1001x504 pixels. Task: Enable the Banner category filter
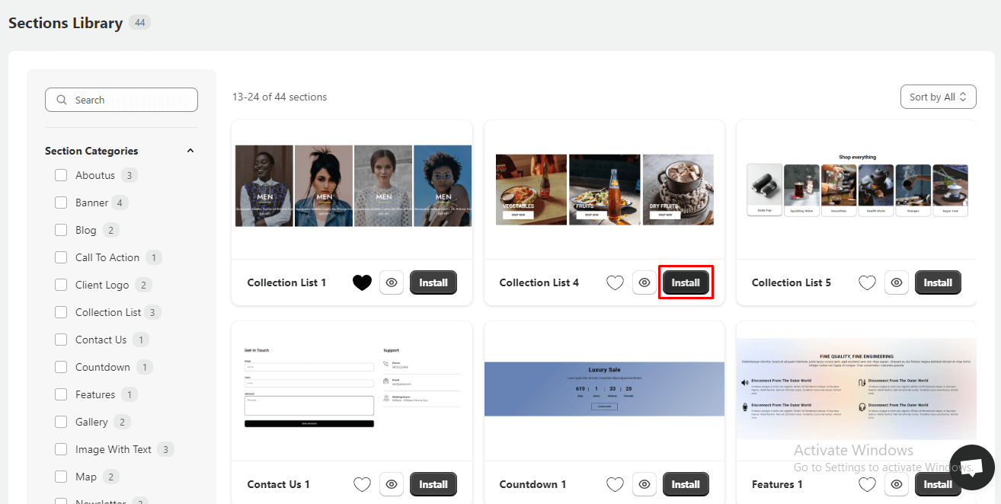[61, 203]
